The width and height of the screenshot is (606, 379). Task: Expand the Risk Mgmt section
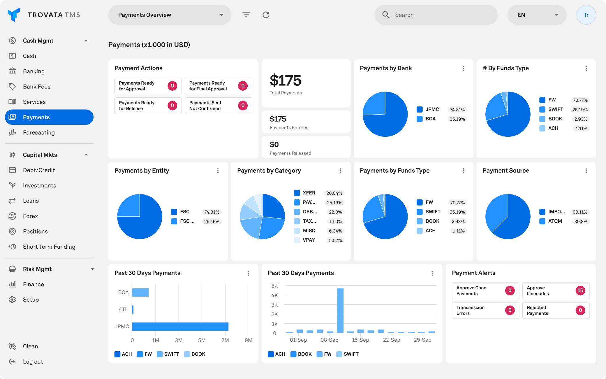click(92, 269)
